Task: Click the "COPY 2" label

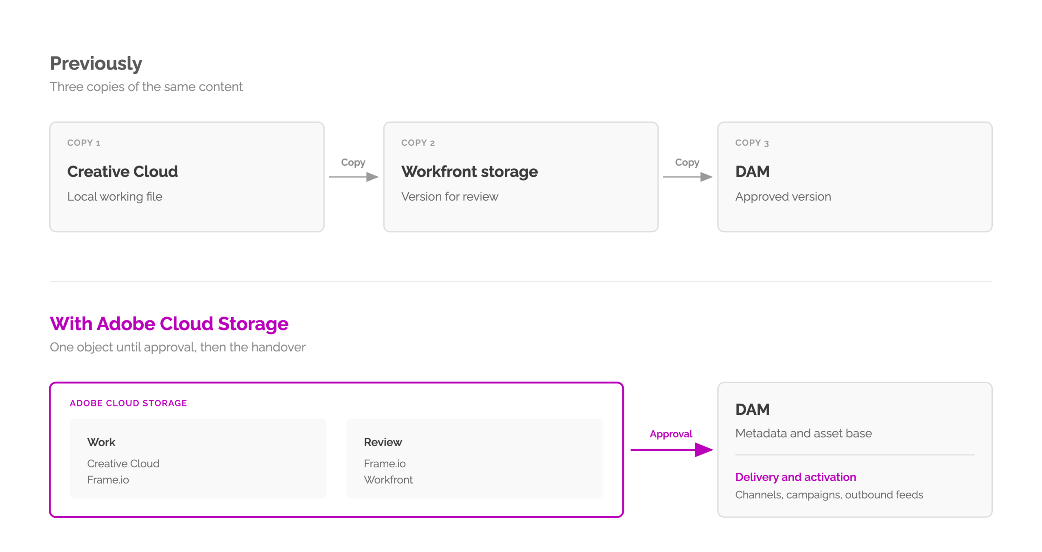Action: coord(418,143)
